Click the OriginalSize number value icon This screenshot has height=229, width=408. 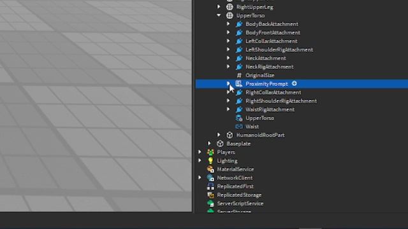(239, 76)
